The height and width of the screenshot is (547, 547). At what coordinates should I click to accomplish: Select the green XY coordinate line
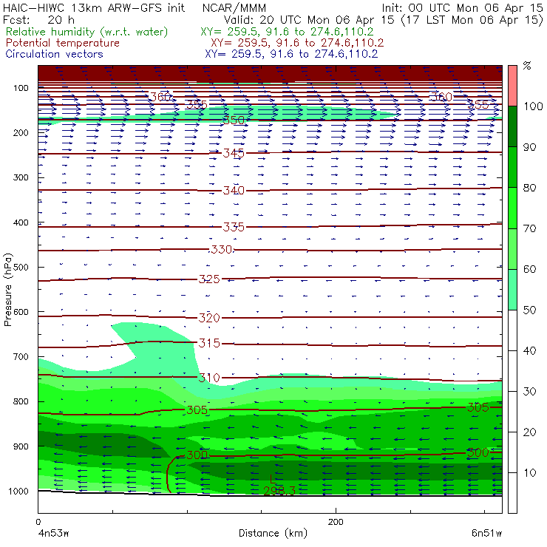(x=287, y=32)
